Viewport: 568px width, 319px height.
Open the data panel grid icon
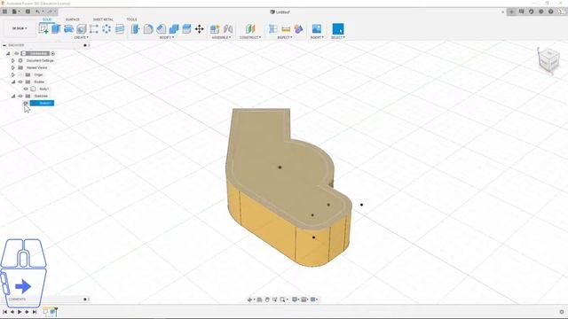click(4, 12)
